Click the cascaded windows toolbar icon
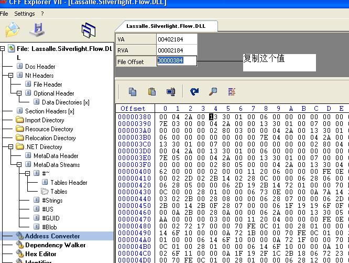 pos(89,30)
